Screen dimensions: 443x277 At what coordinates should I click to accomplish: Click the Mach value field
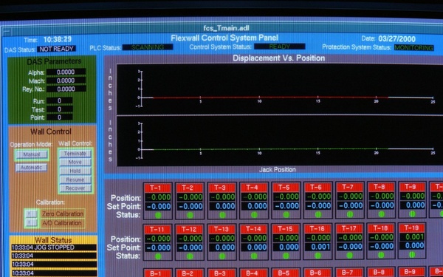tap(66, 81)
